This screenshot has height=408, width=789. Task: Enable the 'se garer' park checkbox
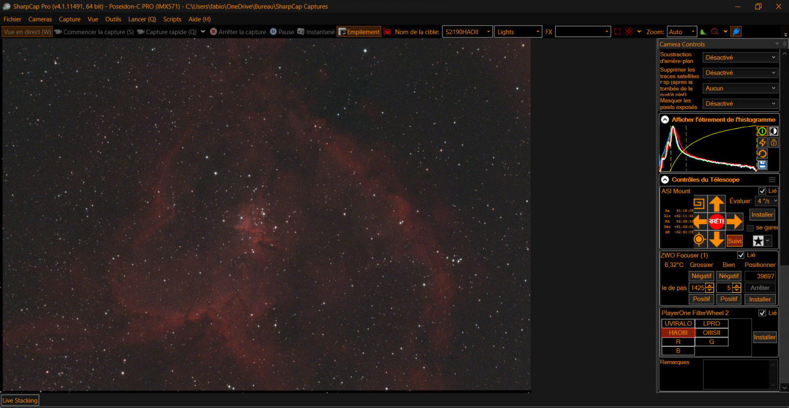[750, 228]
